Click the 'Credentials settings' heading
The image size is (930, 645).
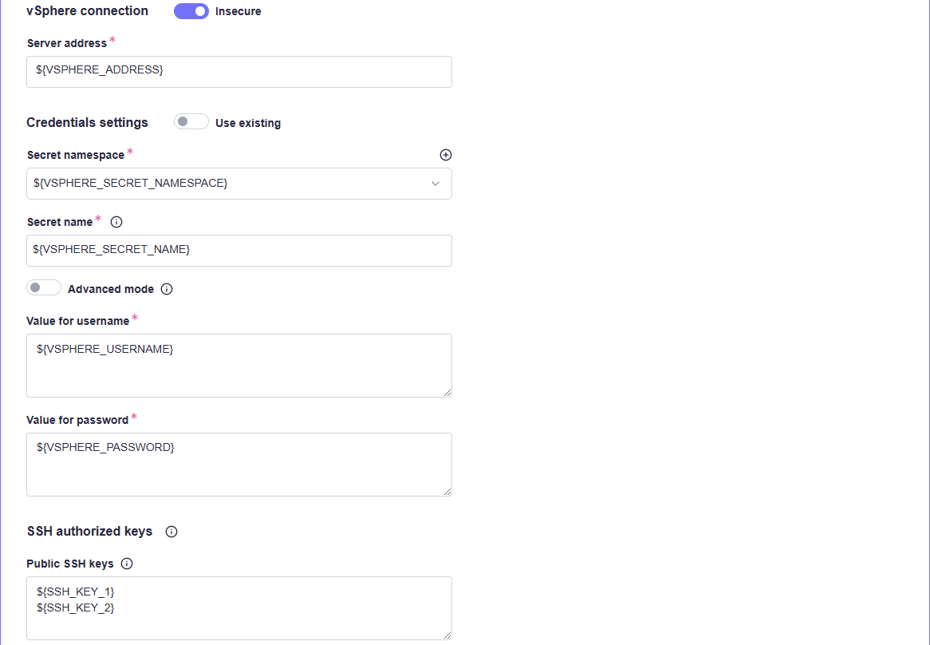(x=87, y=122)
